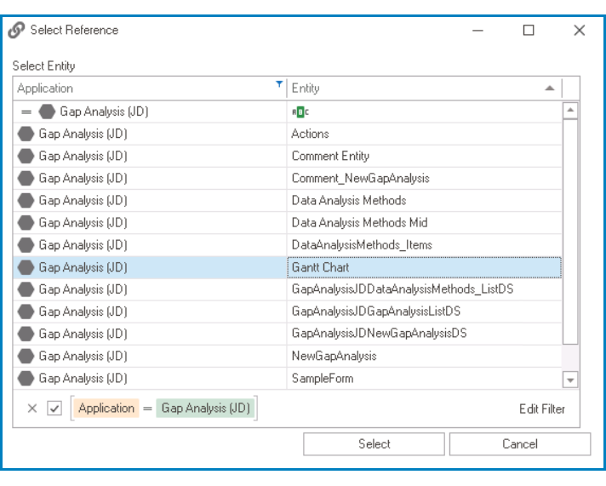Click the Cancel button
The width and height of the screenshot is (606, 486).
(x=519, y=443)
